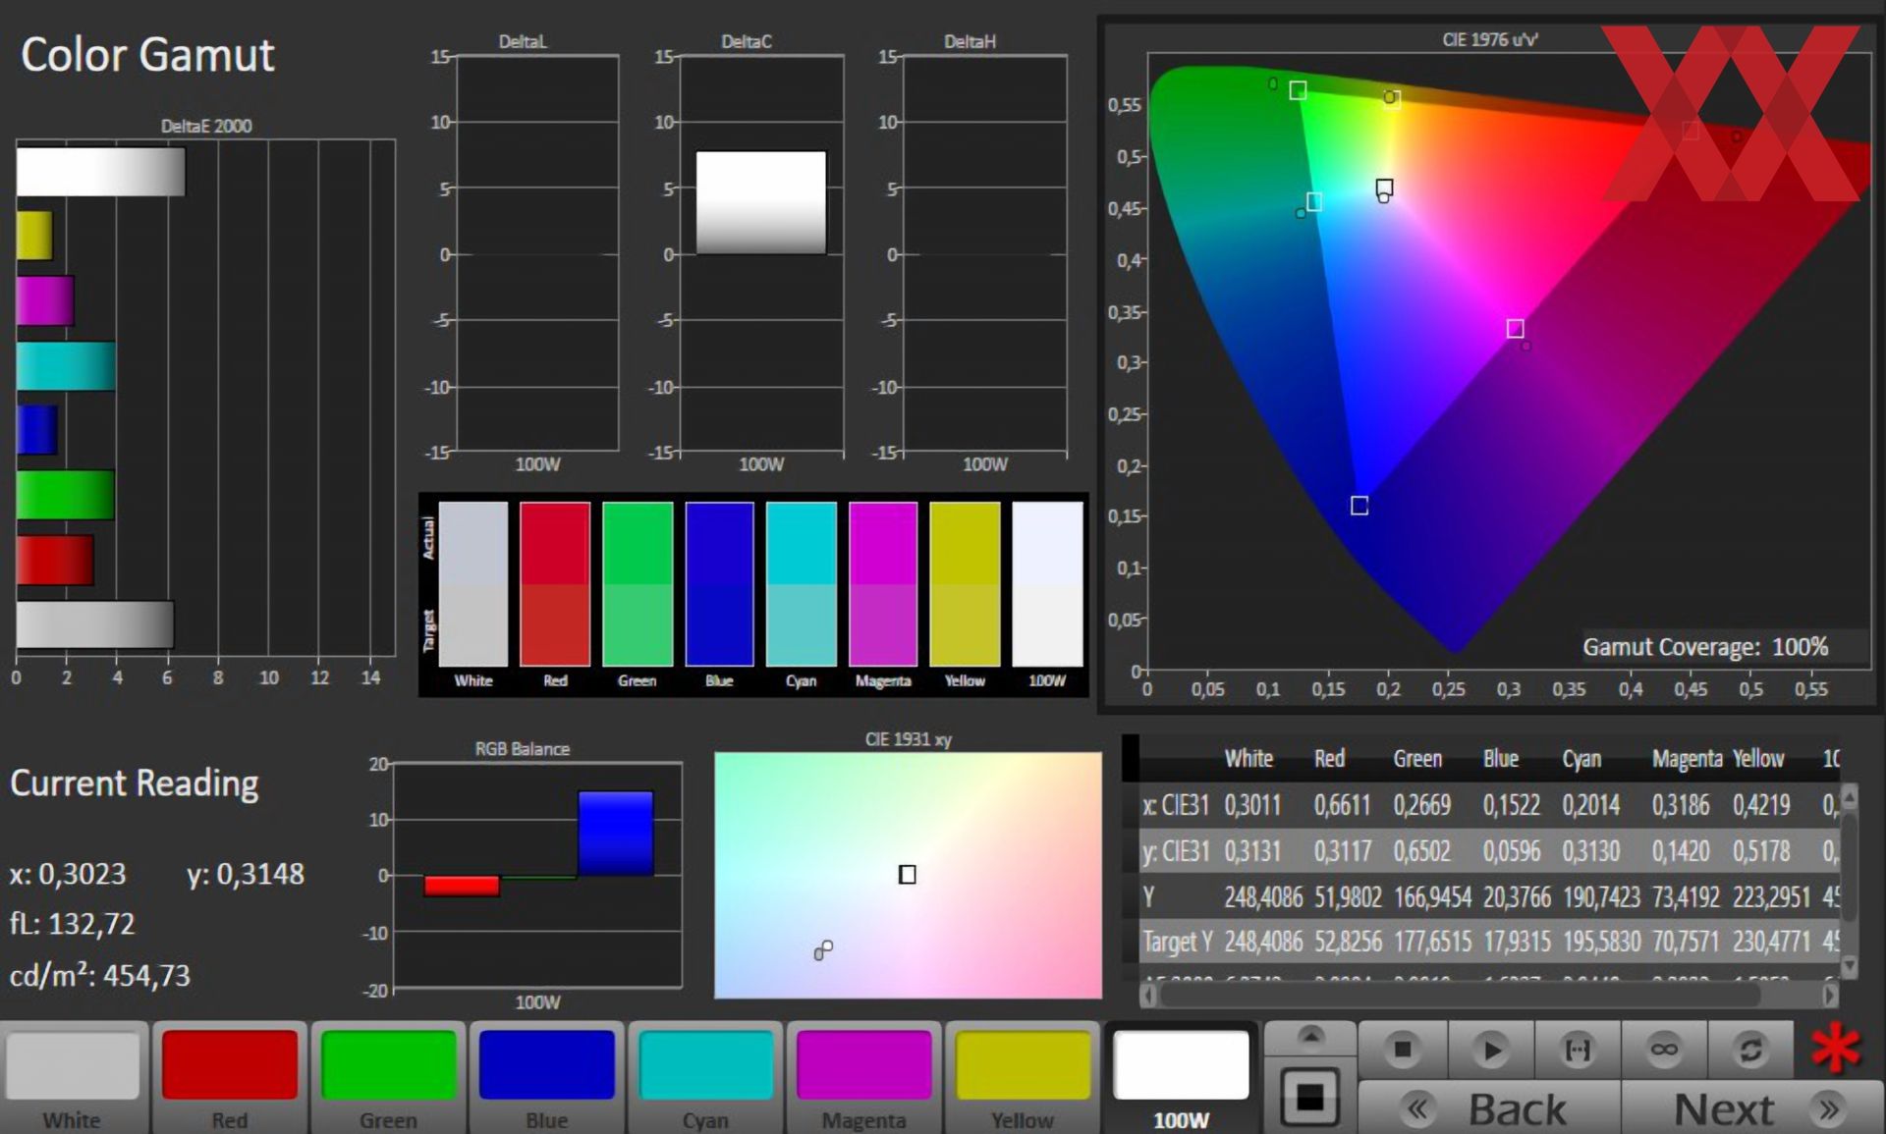Click the gray bar at the bottom of the DeltaE 2000 chart

pos(95,624)
